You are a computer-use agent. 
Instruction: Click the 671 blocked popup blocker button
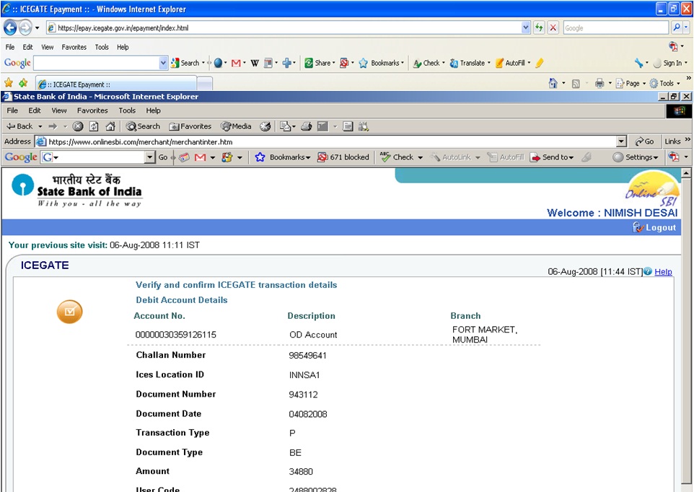tap(343, 157)
